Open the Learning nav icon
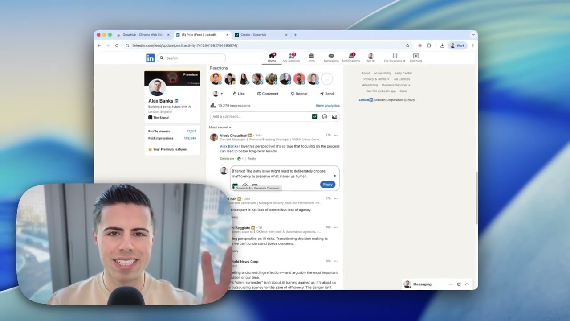The image size is (570, 321). tap(416, 58)
